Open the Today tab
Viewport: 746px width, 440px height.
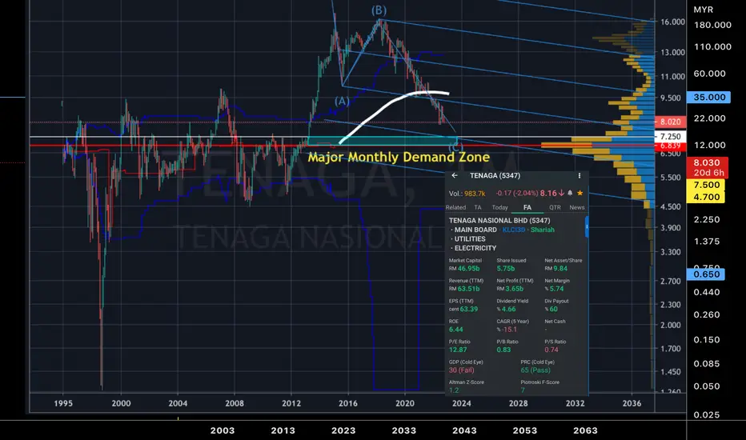pyautogui.click(x=499, y=207)
